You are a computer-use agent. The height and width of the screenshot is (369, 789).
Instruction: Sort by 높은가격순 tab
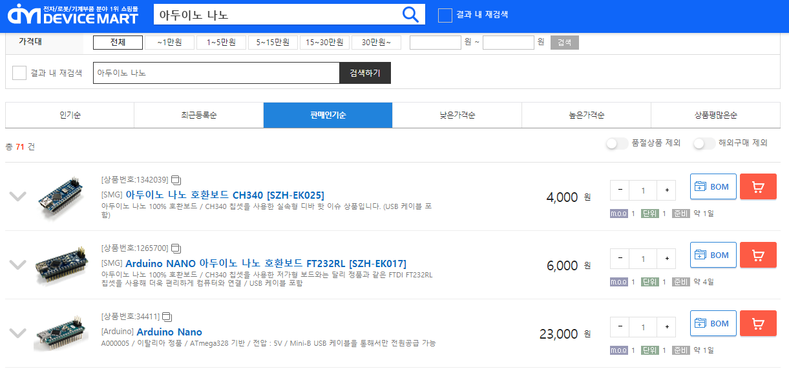click(x=587, y=115)
